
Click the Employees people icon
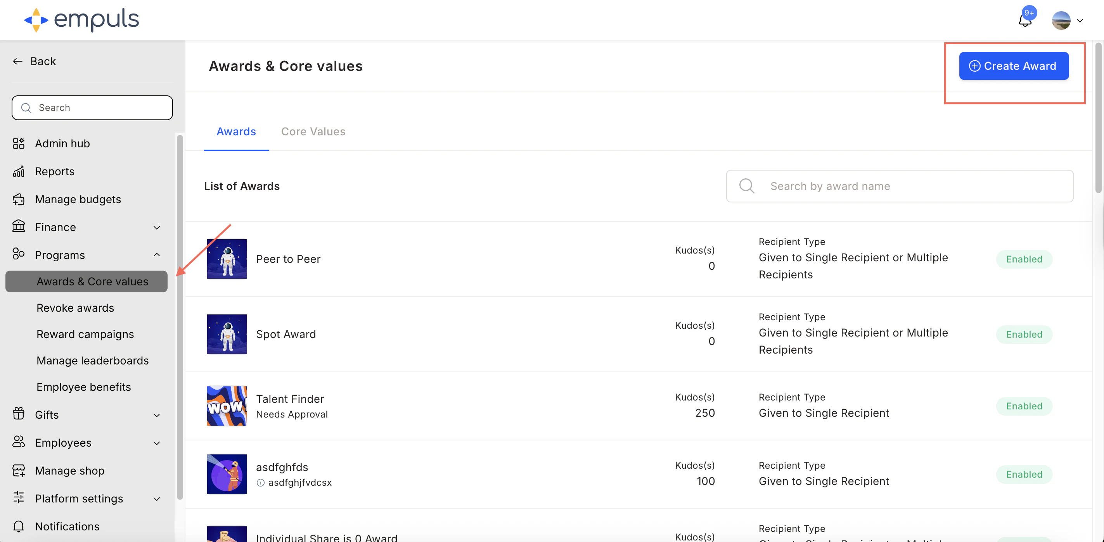[19, 441]
